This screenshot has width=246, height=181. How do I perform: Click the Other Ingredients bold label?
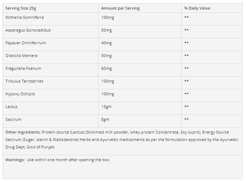coord(23,132)
